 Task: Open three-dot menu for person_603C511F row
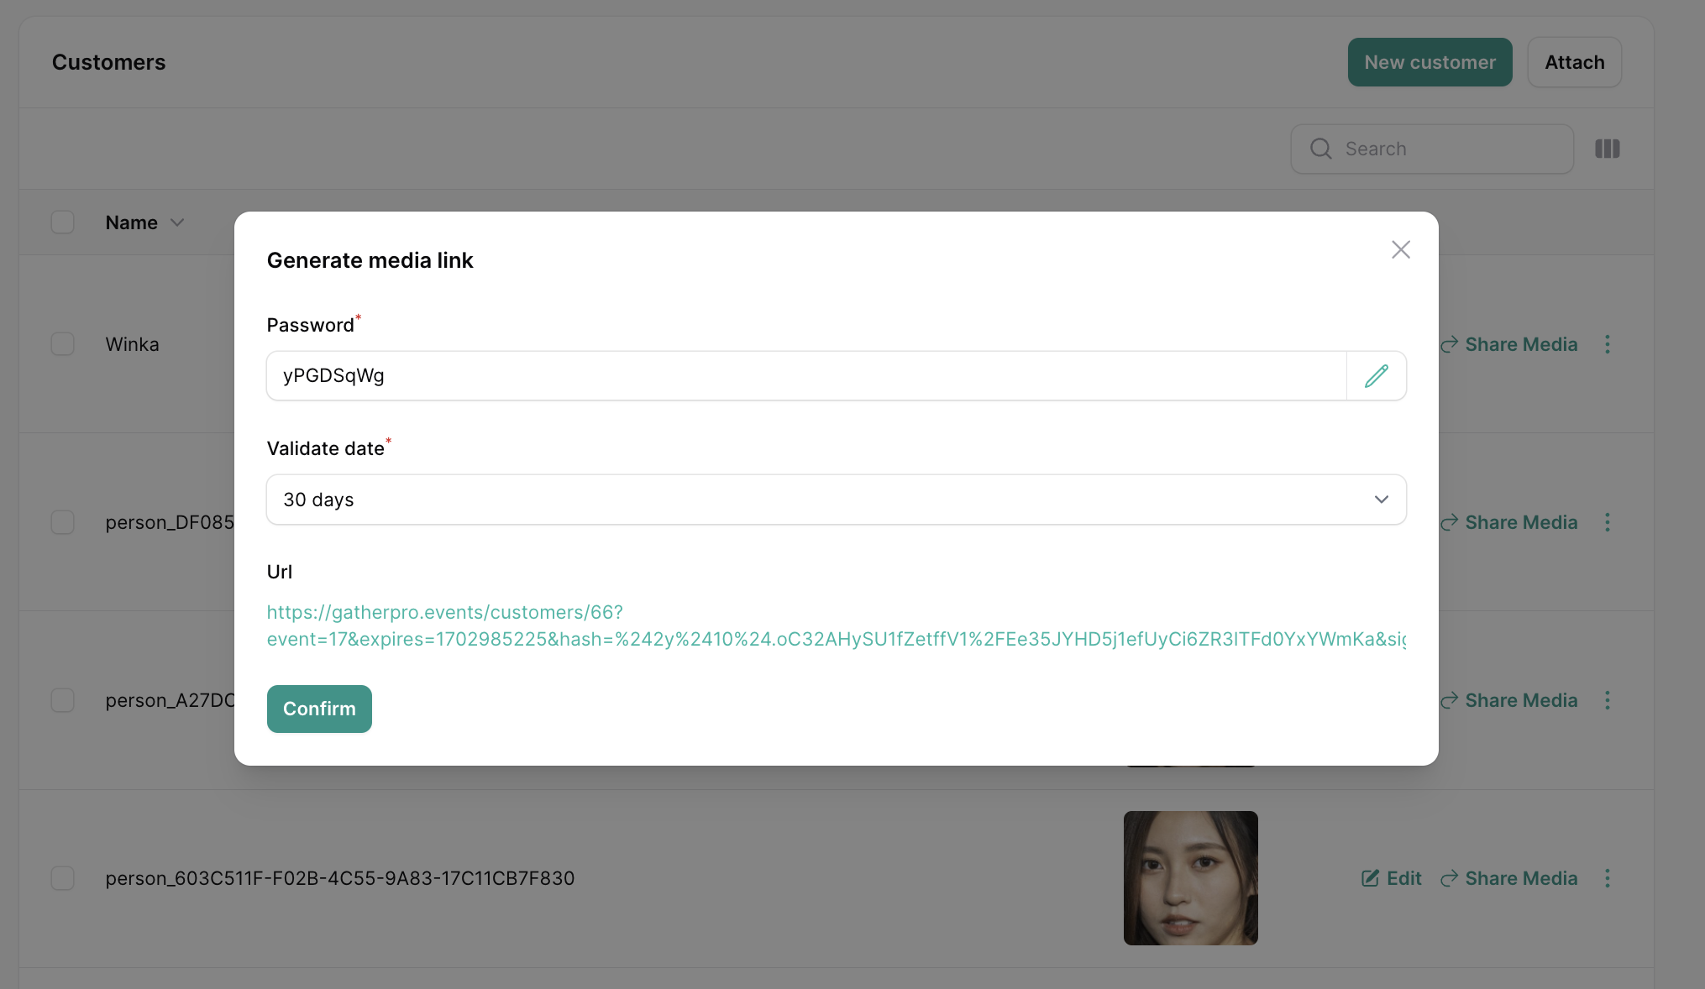(x=1607, y=878)
